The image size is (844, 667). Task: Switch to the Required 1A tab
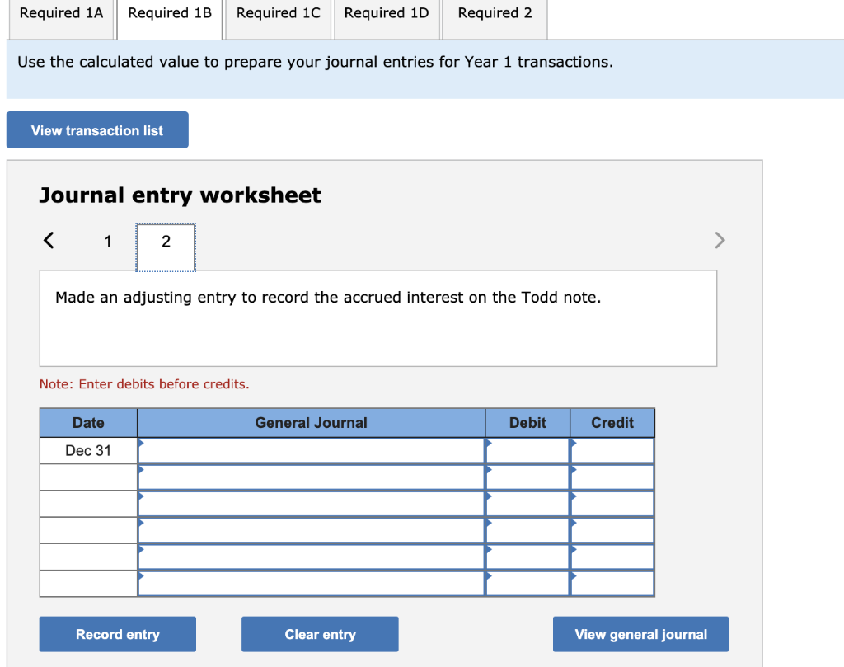click(x=61, y=13)
